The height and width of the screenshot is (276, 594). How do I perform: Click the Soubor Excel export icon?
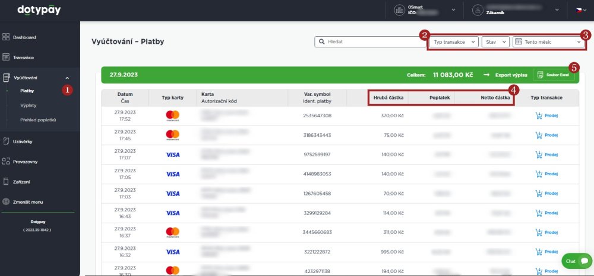(540, 75)
